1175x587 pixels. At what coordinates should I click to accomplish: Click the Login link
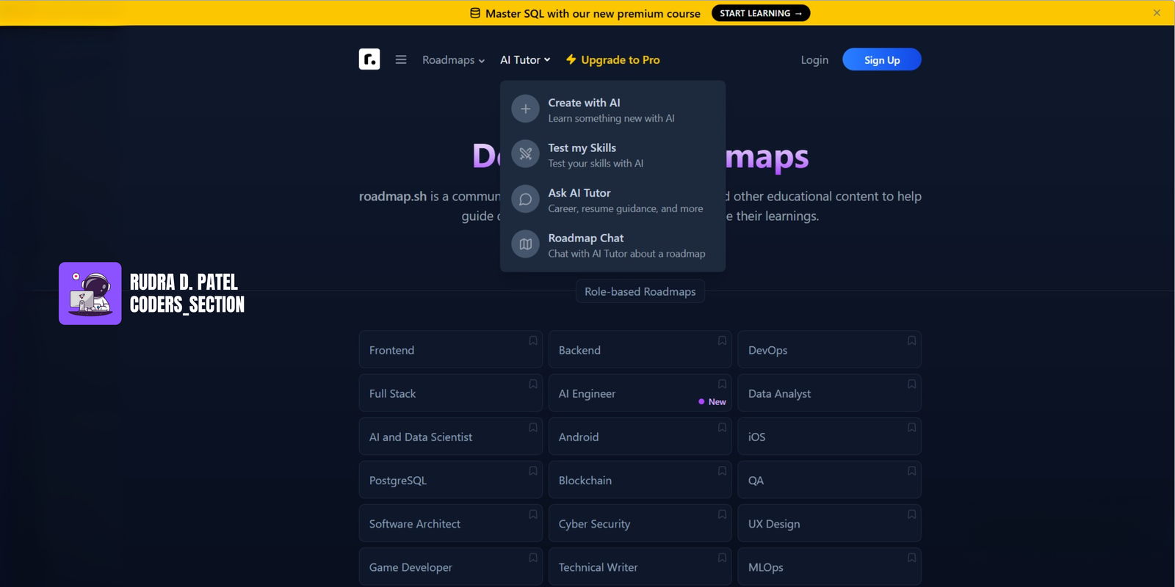coord(814,60)
